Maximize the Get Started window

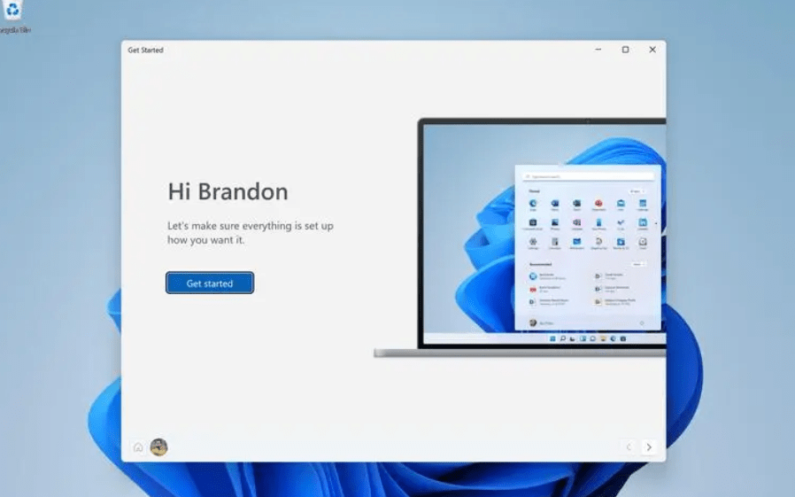click(625, 50)
